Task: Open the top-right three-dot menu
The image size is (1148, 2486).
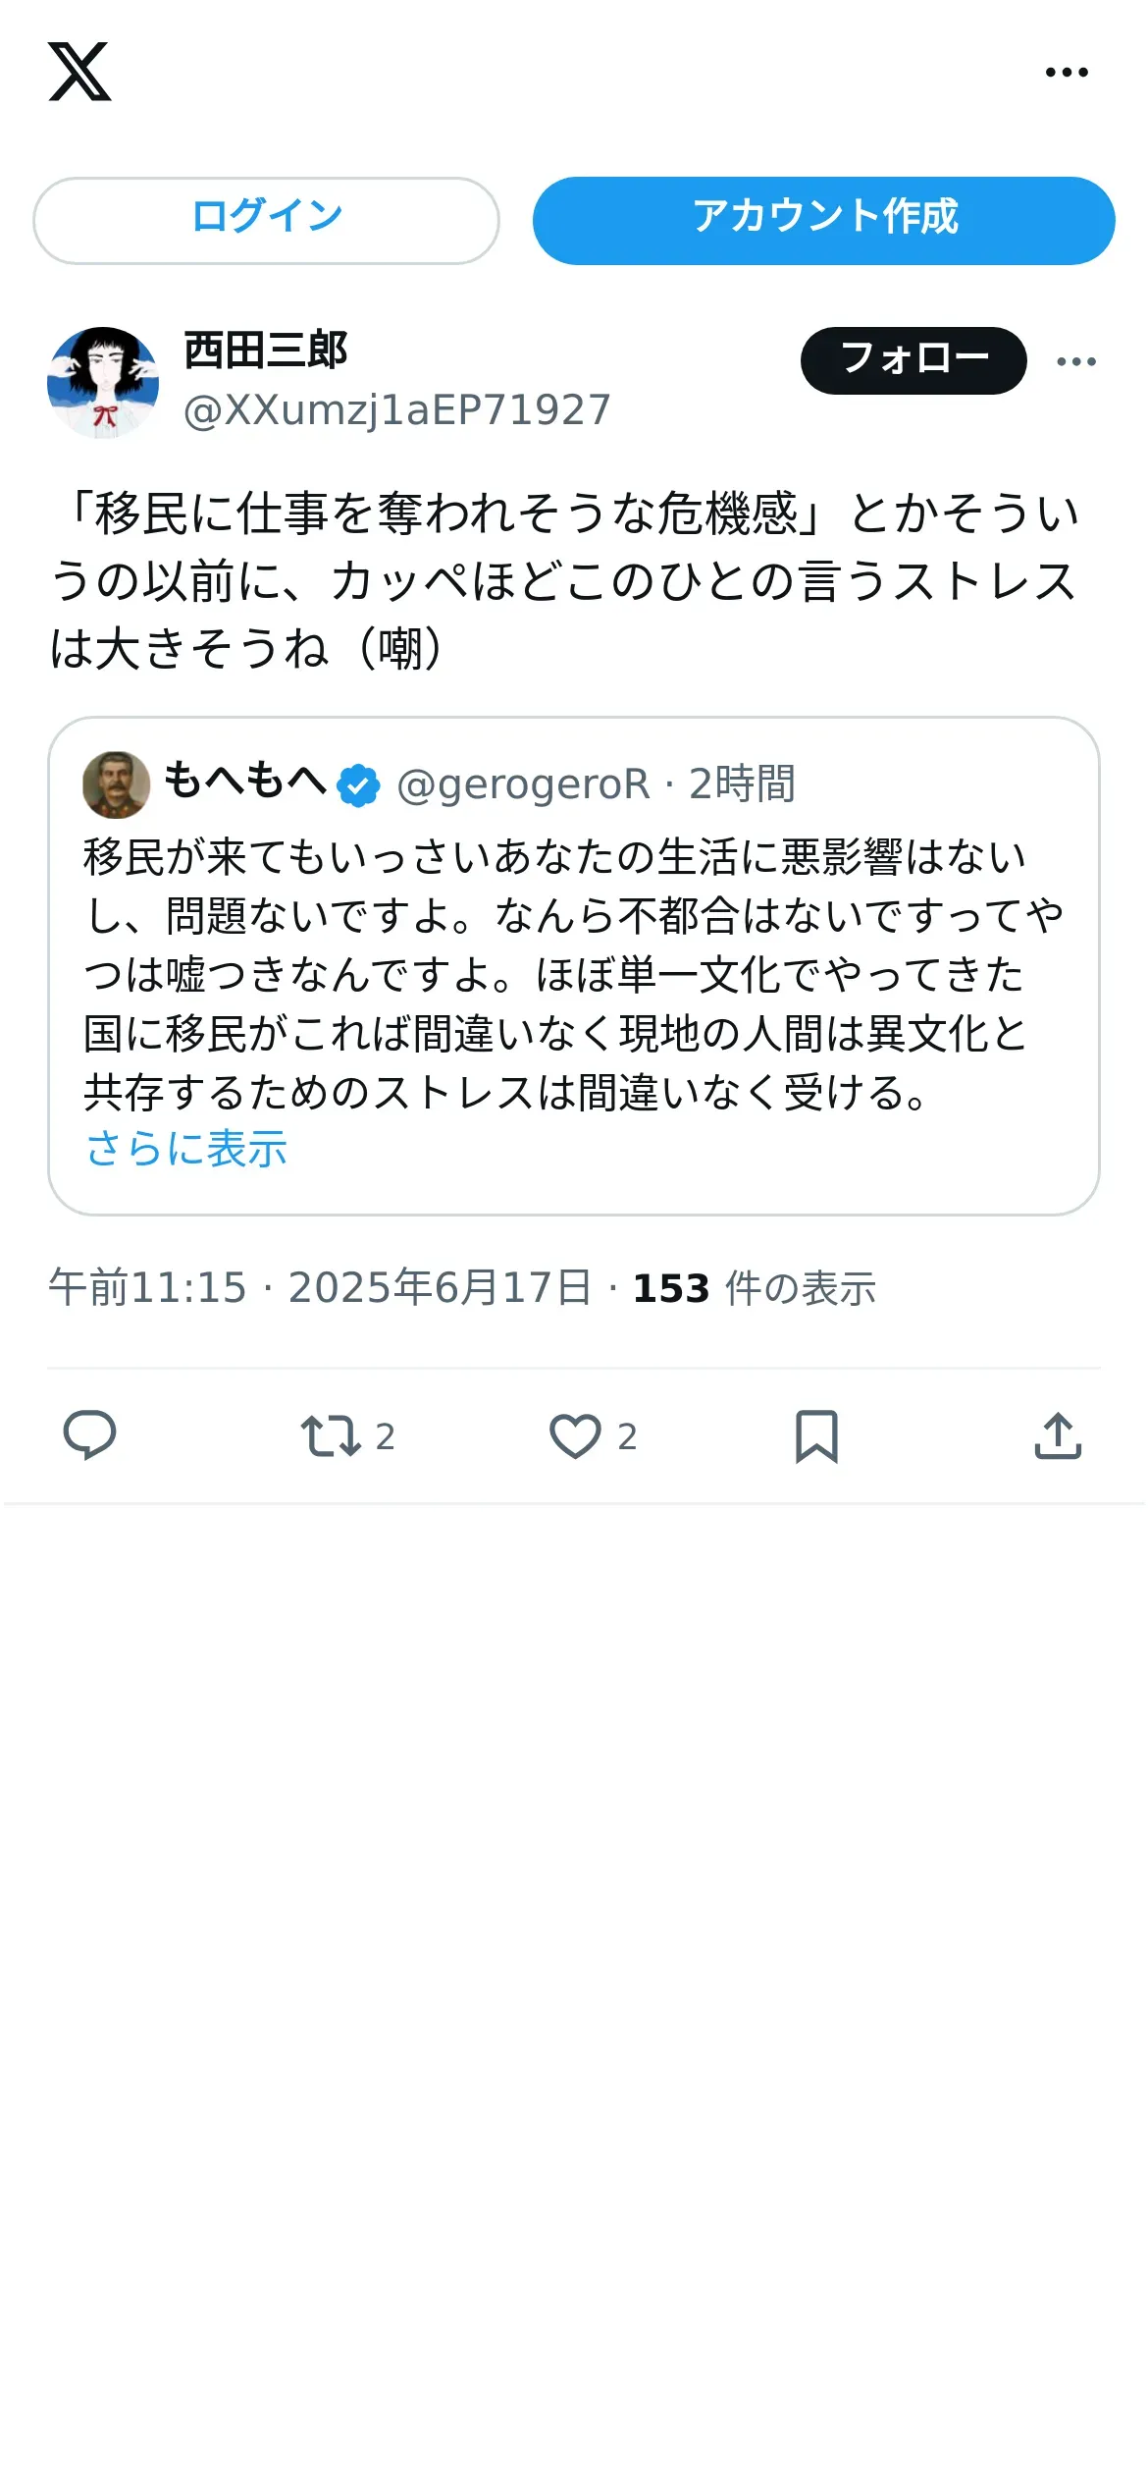Action: pyautogui.click(x=1067, y=72)
